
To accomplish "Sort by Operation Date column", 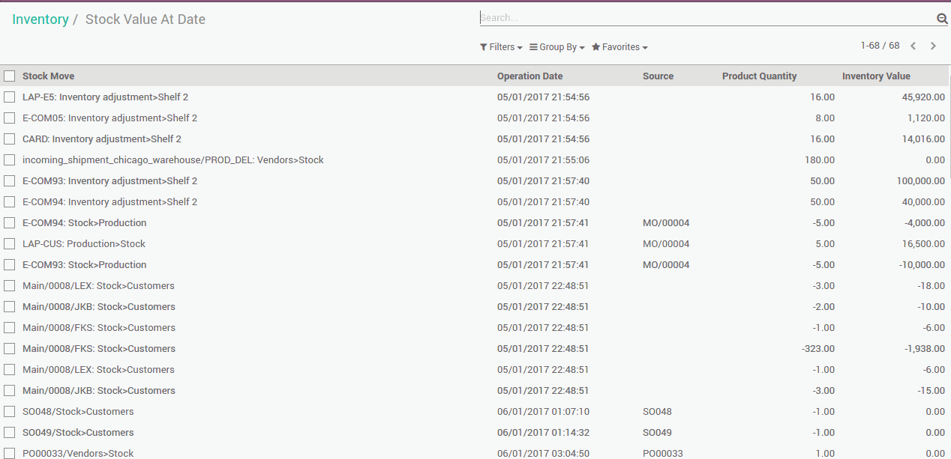I will pos(529,76).
